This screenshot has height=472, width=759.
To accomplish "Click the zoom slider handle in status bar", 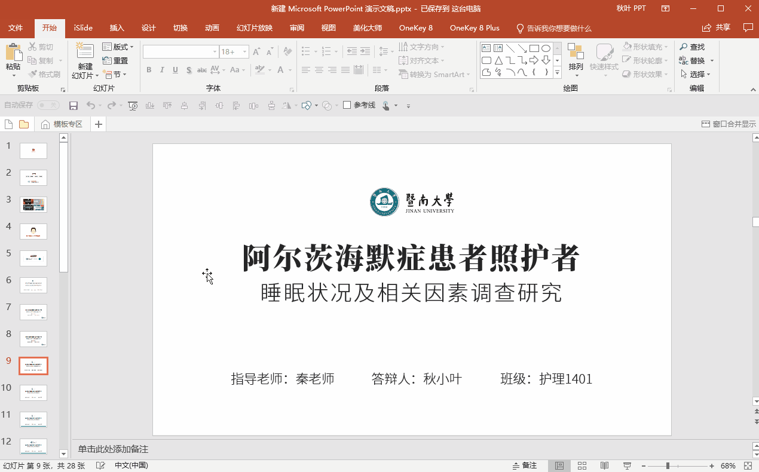I will click(668, 465).
